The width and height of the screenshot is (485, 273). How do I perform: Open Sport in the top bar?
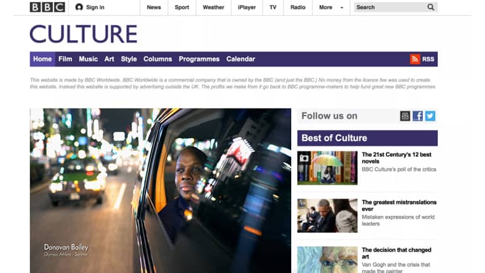[x=182, y=7]
